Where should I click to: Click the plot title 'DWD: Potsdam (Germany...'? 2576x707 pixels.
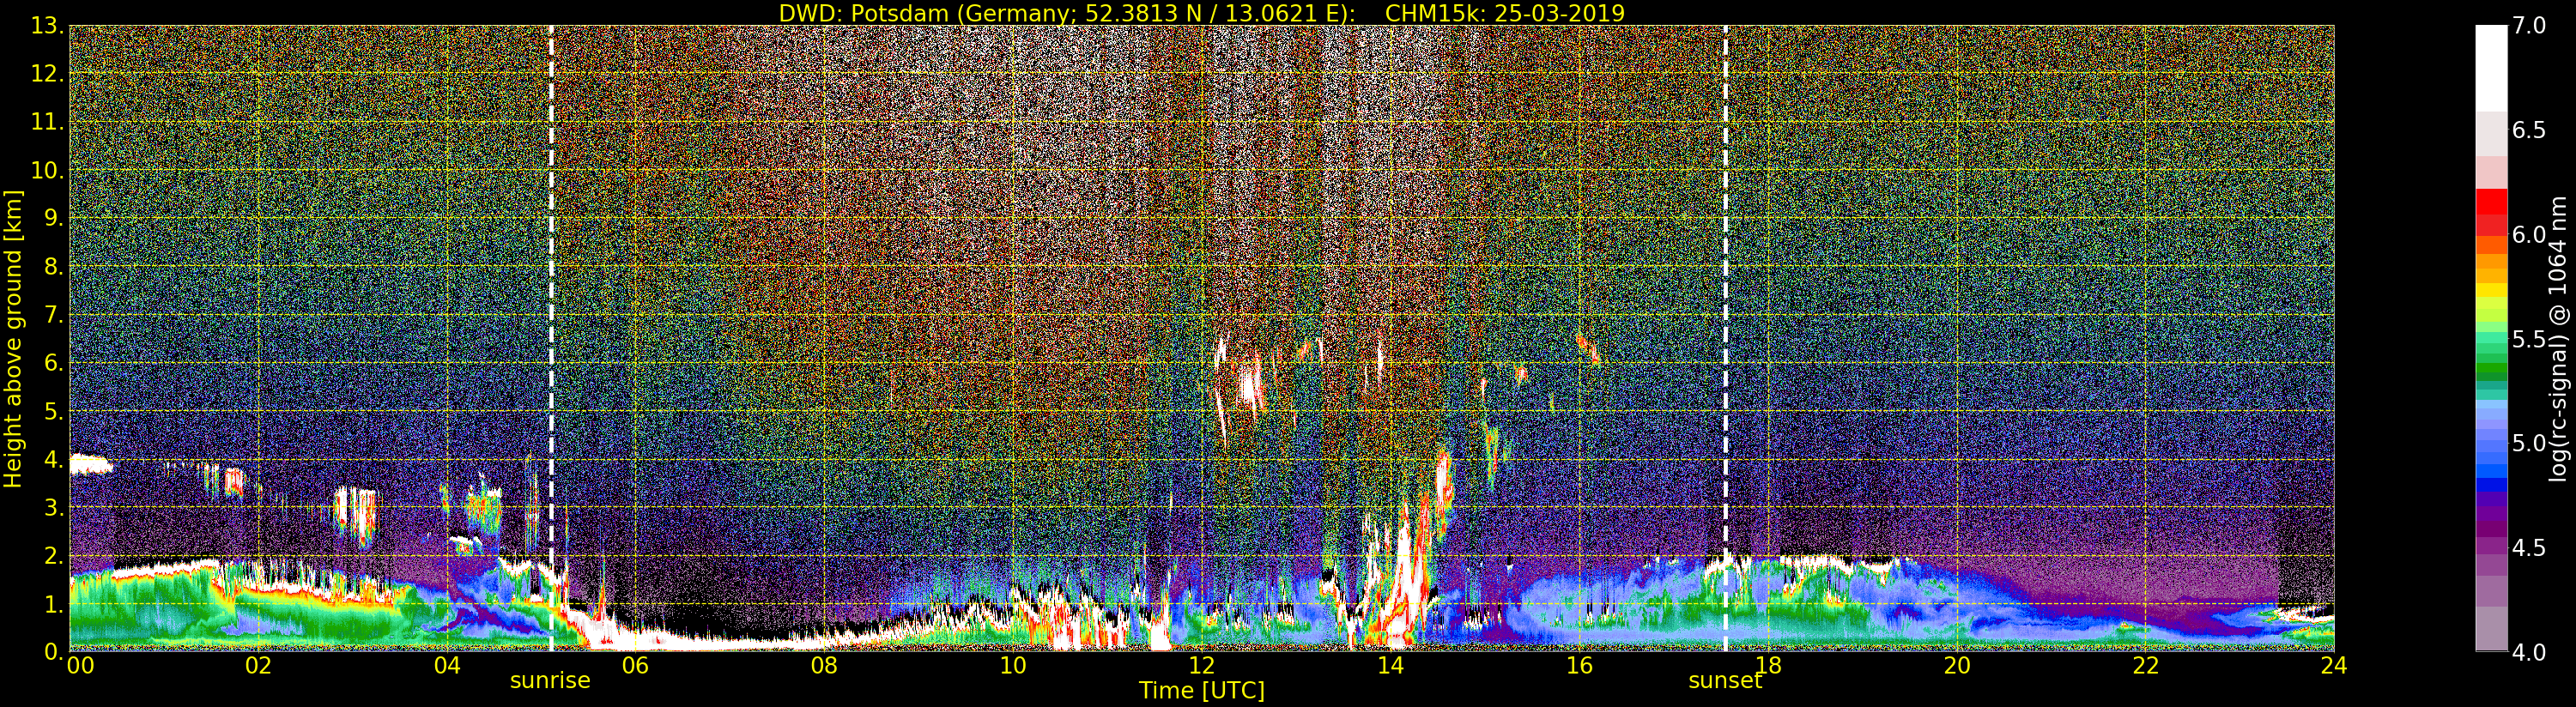click(x=1201, y=13)
